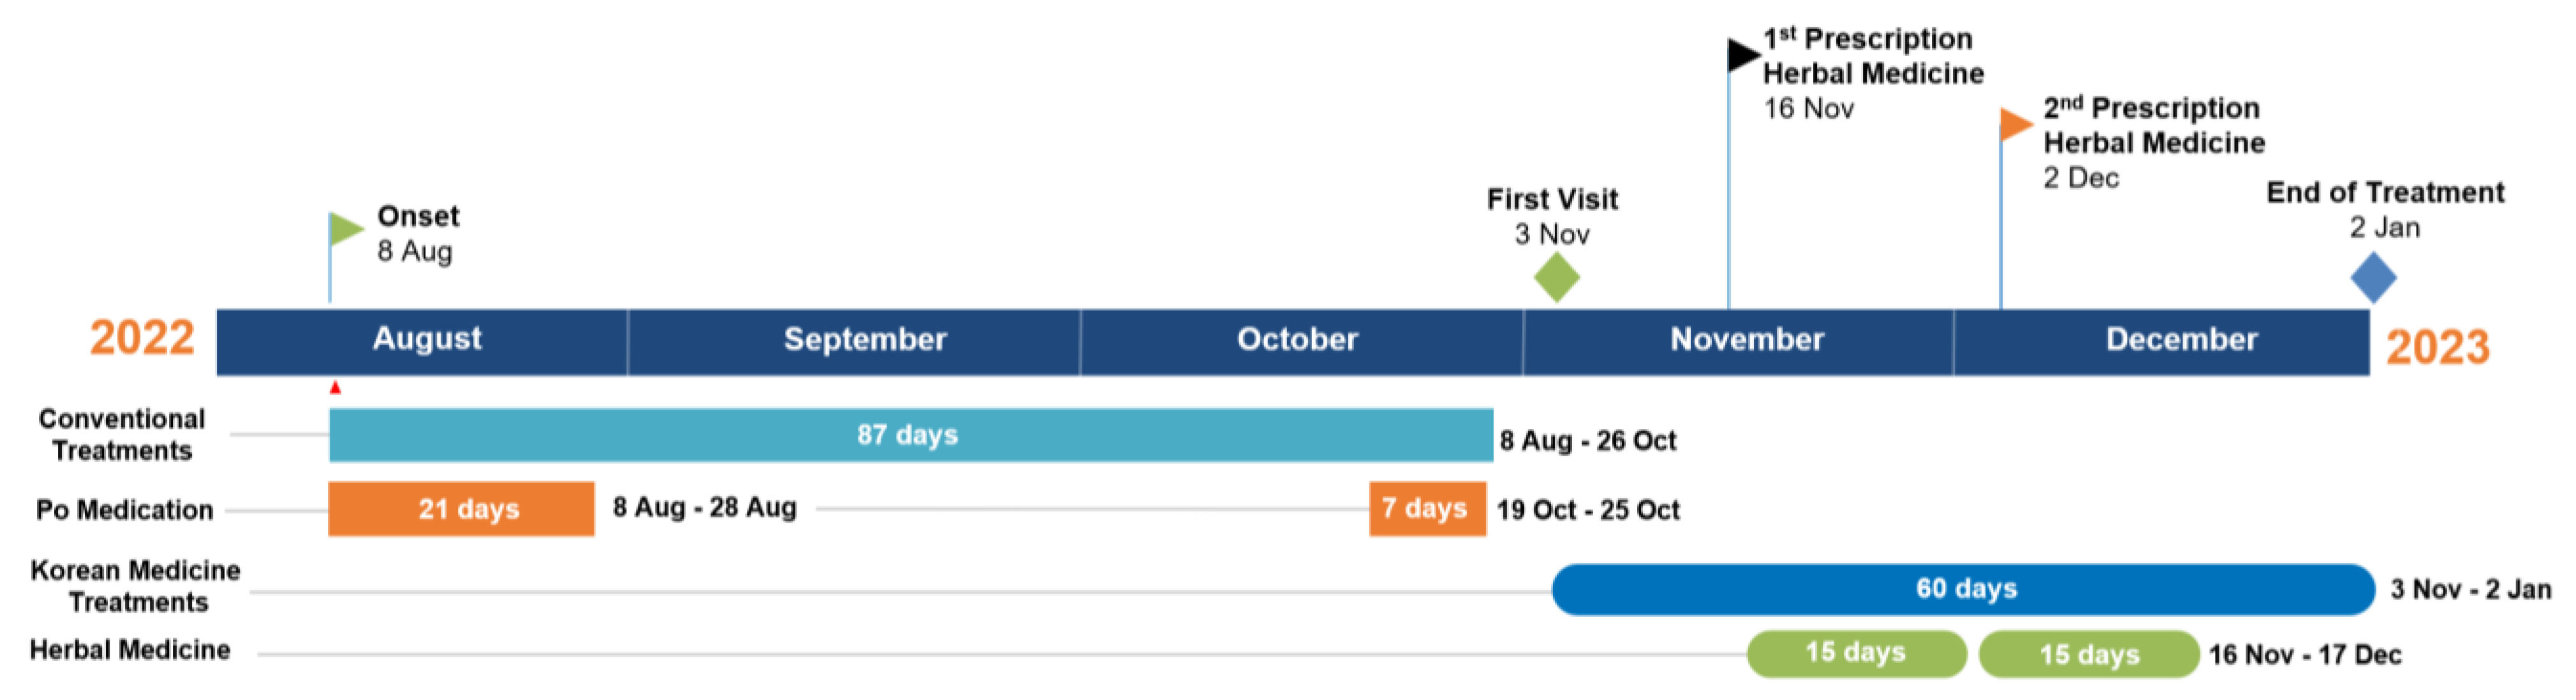
Task: Select the November month segment
Action: click(1746, 340)
